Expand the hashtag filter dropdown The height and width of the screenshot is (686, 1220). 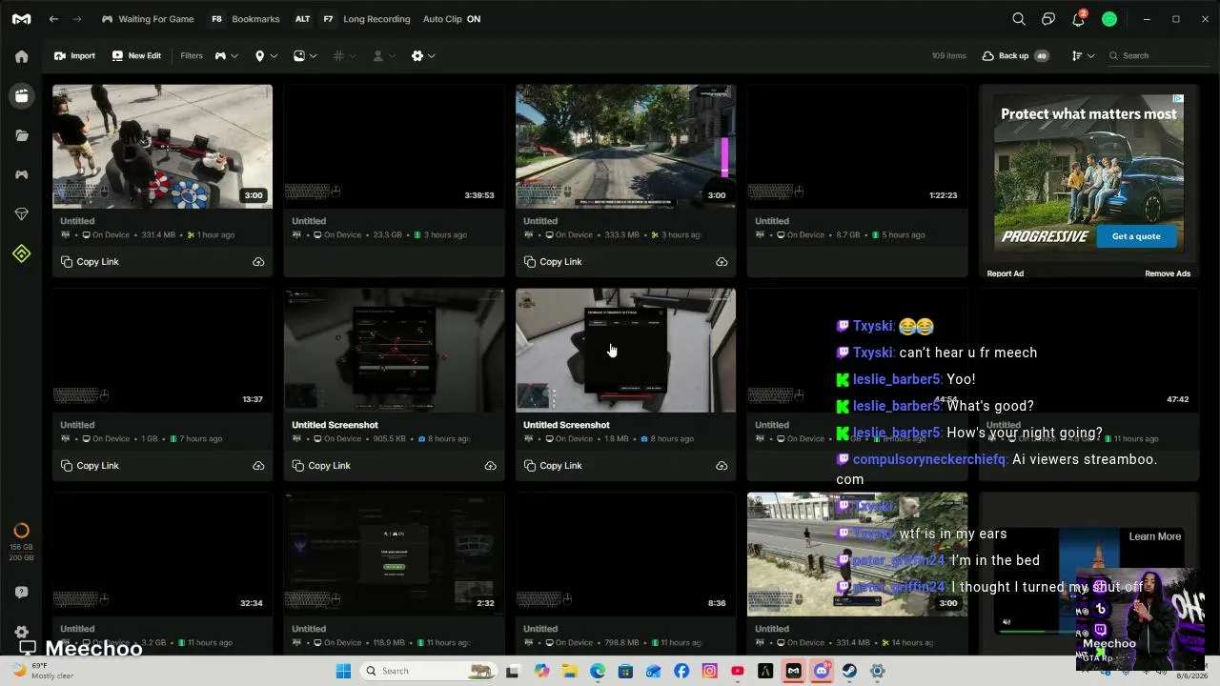344,56
